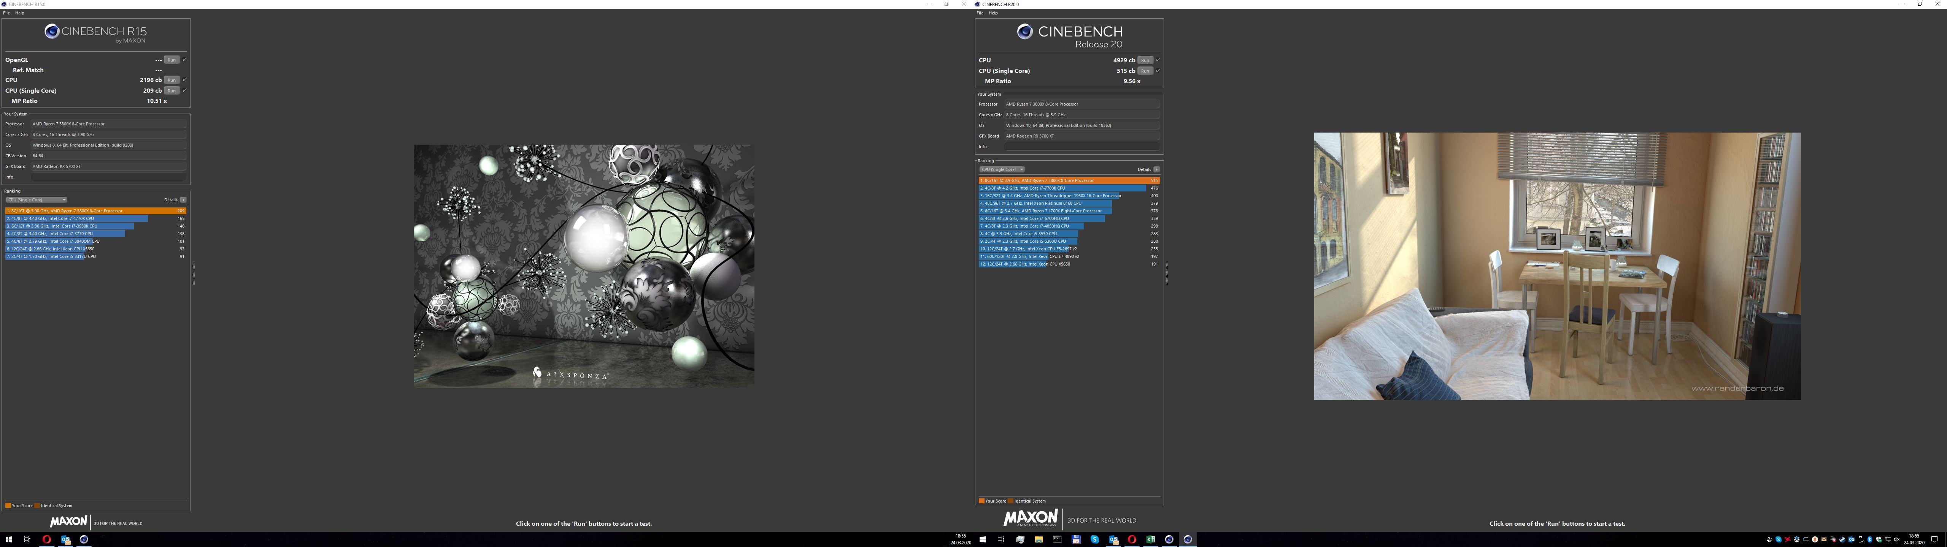Expand ranking Details arrow in Cinebench R20
Viewport: 1947px width, 547px height.
pyautogui.click(x=1156, y=170)
